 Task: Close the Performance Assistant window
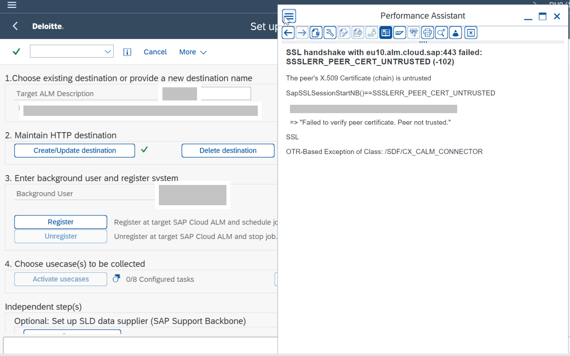(x=557, y=16)
